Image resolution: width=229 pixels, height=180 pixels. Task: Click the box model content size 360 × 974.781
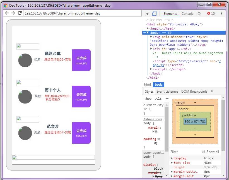tap(195, 121)
